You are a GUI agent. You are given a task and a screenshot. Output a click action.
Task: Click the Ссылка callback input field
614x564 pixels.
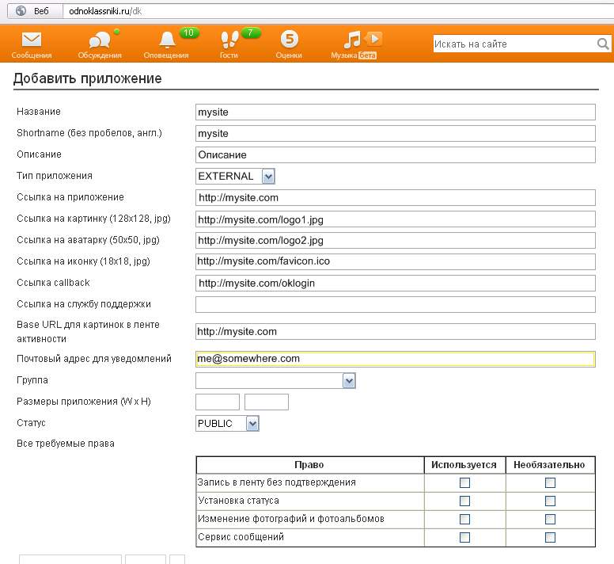[396, 283]
